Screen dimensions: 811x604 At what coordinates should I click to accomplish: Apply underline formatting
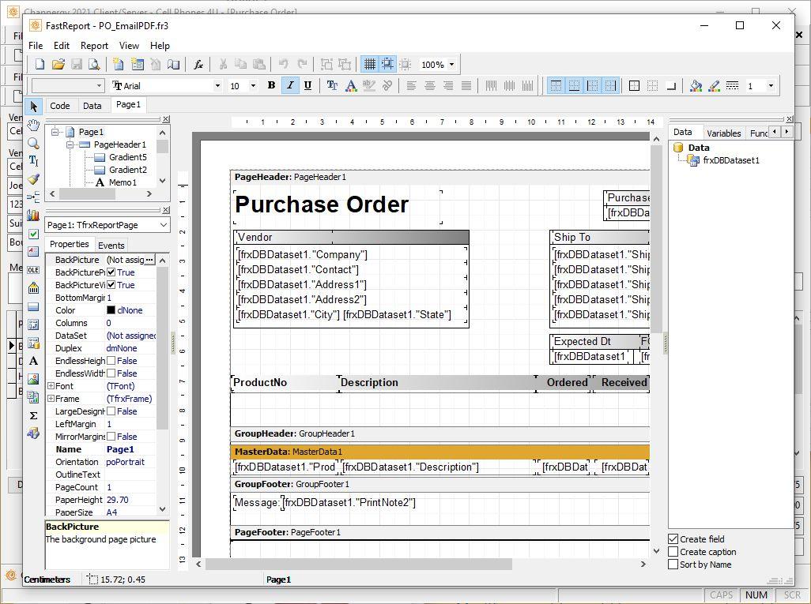click(307, 85)
